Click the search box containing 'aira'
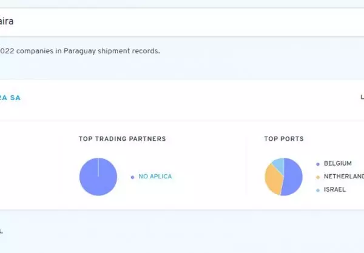The height and width of the screenshot is (253, 364). [182, 22]
